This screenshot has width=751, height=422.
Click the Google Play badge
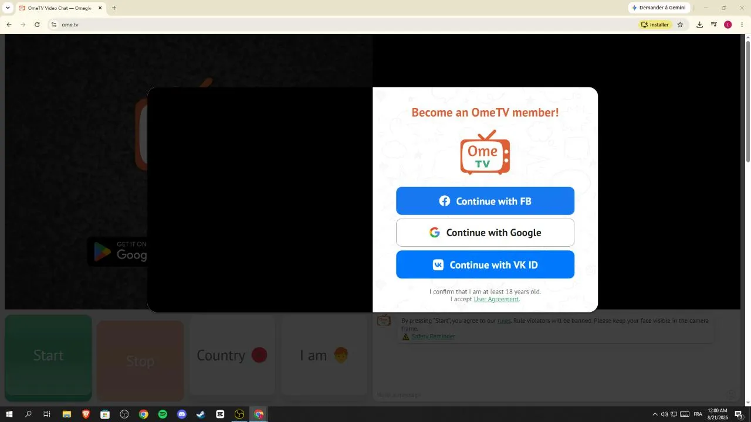click(117, 251)
